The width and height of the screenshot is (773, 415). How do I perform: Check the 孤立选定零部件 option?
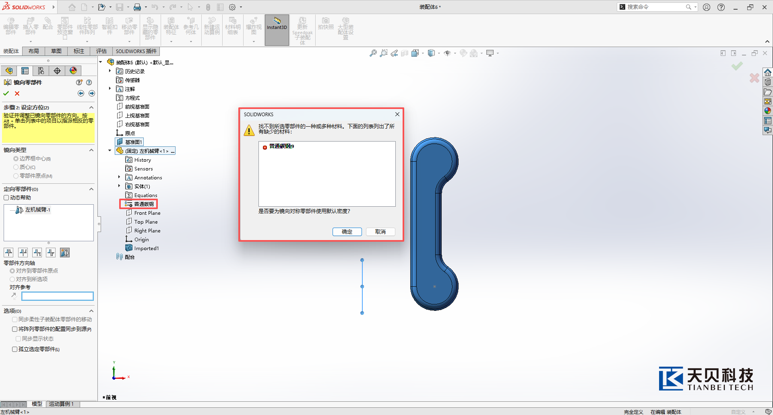tap(15, 349)
